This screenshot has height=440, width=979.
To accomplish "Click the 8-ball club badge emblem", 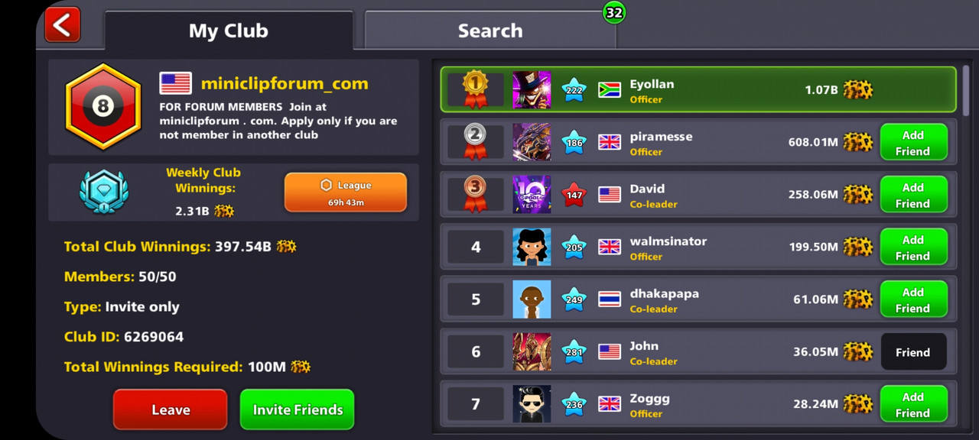I will click(103, 106).
